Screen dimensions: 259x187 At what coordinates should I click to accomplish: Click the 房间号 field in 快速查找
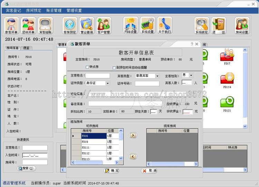coord(35,162)
